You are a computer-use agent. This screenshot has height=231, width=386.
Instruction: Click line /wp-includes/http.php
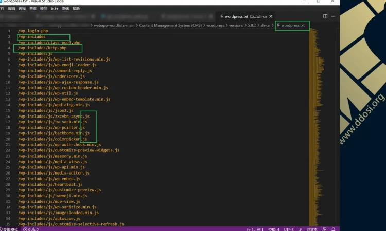42,48
